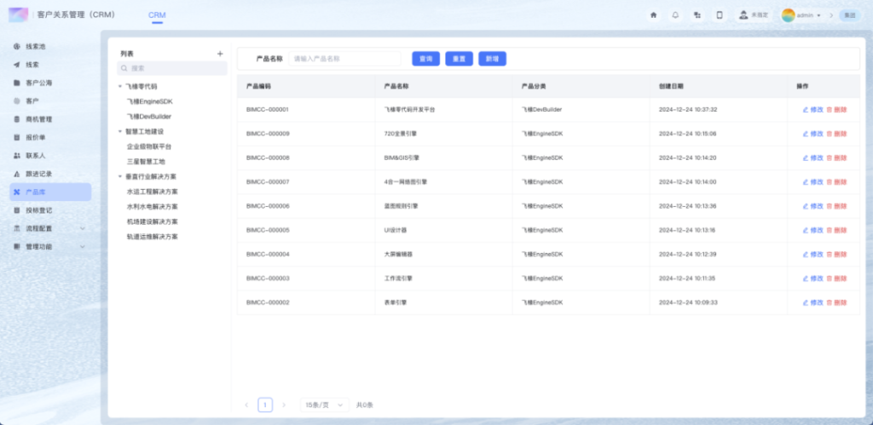The width and height of the screenshot is (873, 425).
Task: Click the 搜索 box in list panel
Action: 173,68
